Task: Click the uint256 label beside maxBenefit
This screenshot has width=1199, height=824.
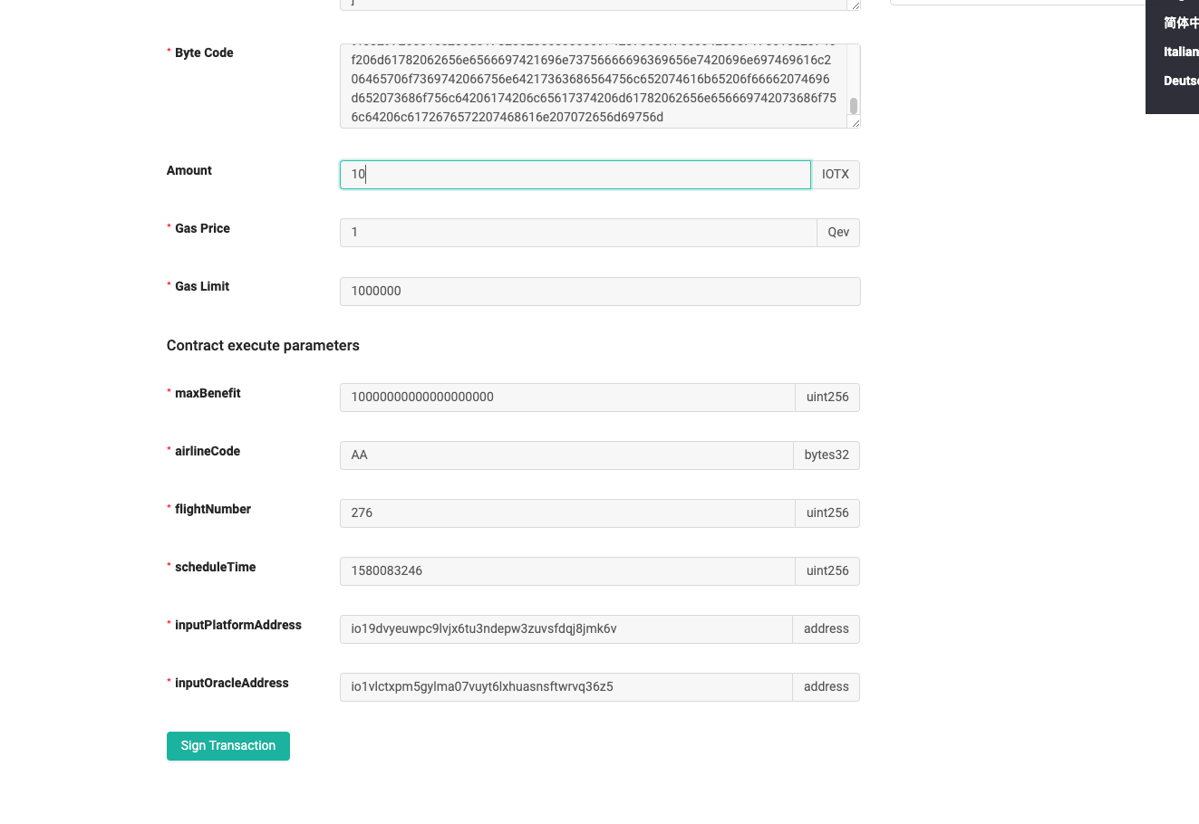Action: (x=827, y=397)
